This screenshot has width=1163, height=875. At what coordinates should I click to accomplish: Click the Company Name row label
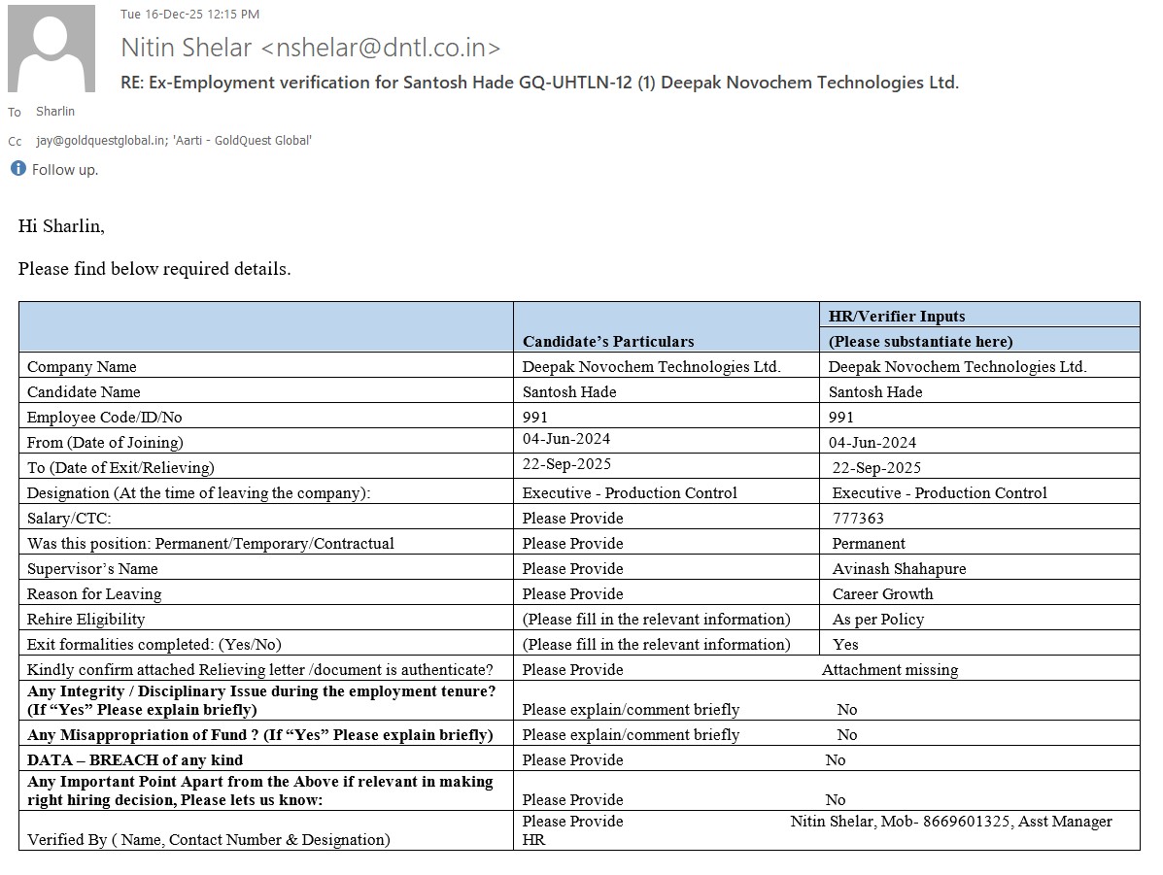click(82, 366)
